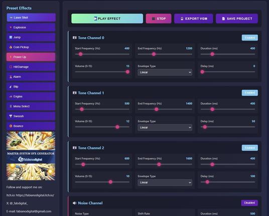
Task: Click the Save Project document icon
Action: point(223,19)
